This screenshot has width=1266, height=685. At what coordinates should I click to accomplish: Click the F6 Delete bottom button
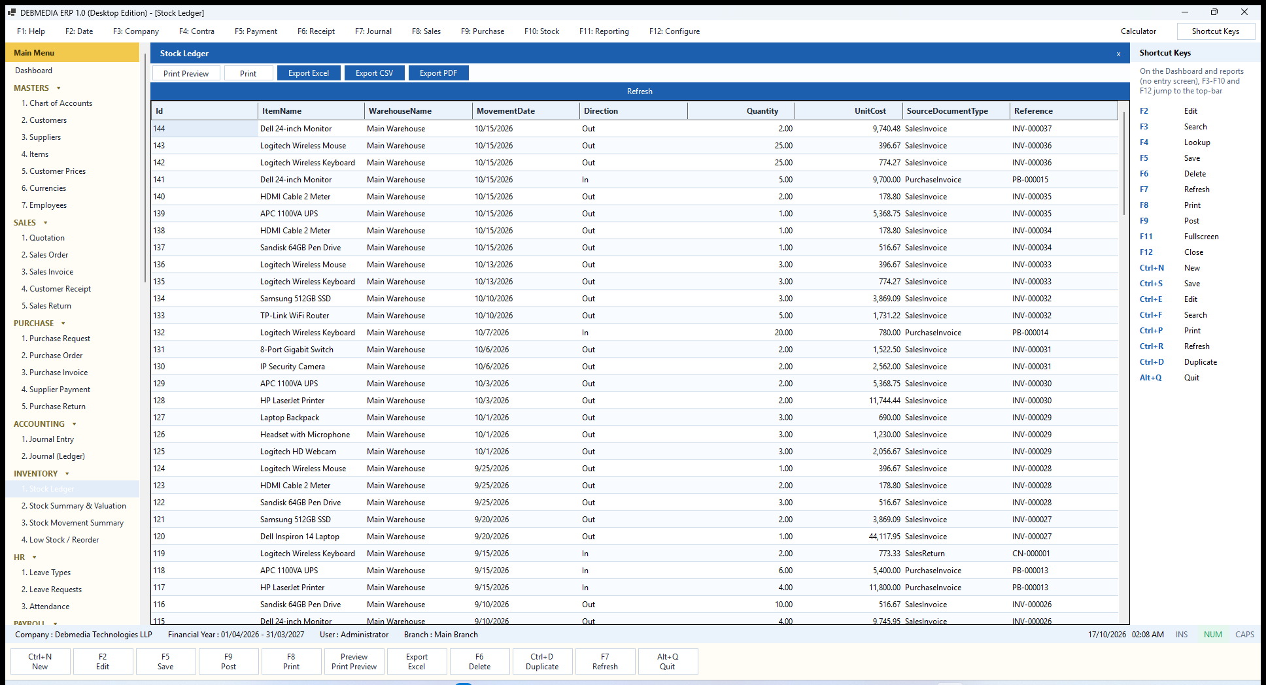479,661
